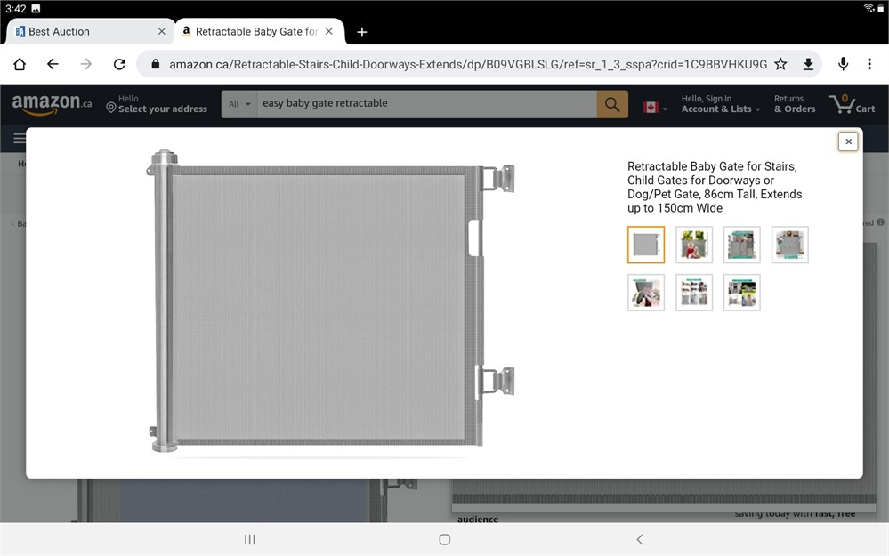889x556 pixels.
Task: Click Select your address
Action: (x=157, y=104)
